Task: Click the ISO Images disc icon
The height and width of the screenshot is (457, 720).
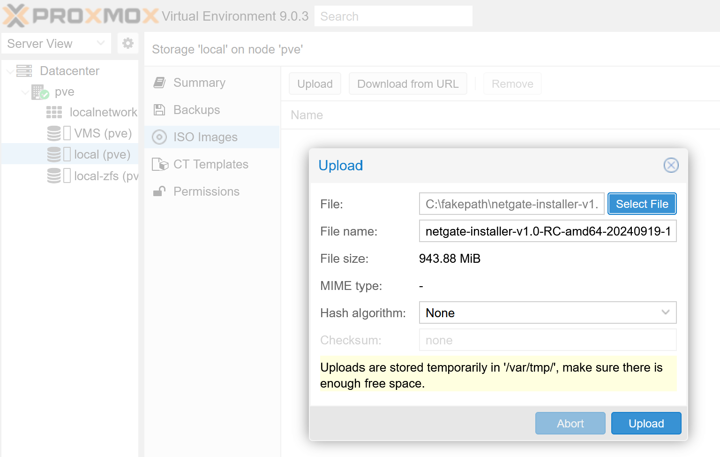Action: [159, 137]
